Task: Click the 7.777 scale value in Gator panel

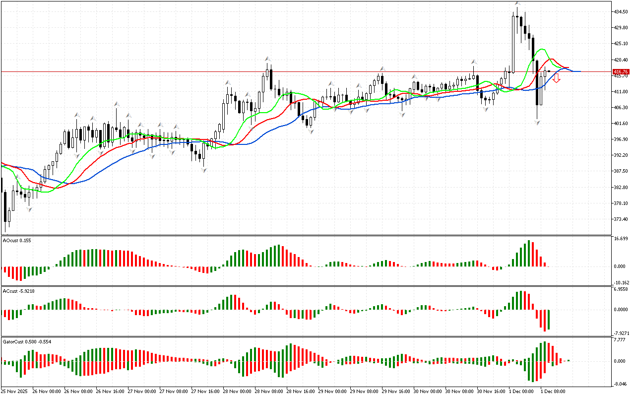Action: pyautogui.click(x=621, y=340)
